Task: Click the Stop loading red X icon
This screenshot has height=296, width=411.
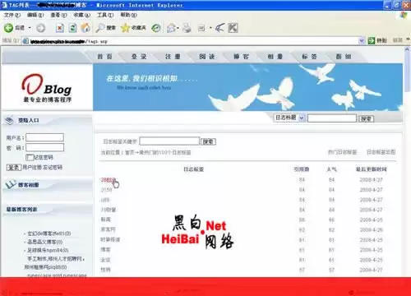Action: (60, 28)
